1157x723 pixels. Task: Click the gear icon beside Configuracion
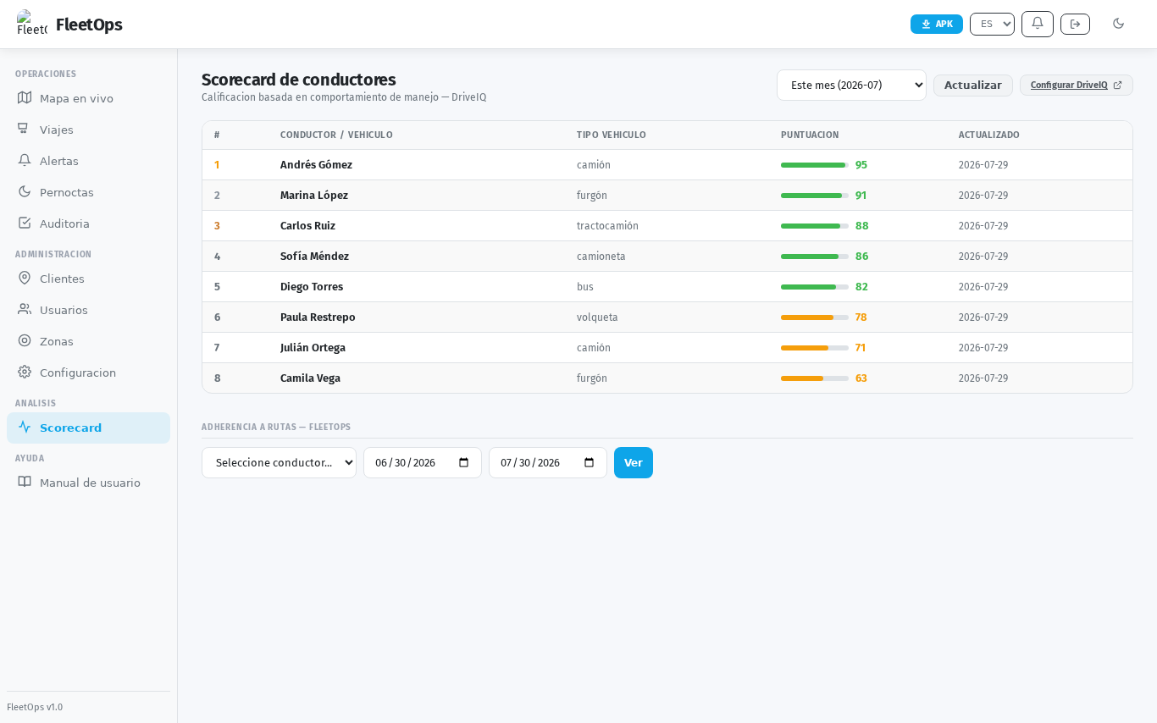tap(25, 372)
